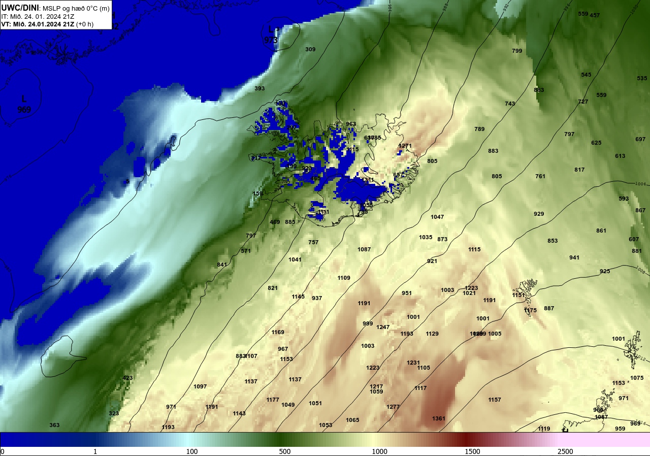Viewport: 650px width, 456px height.
Task: Click the 937 height value
Action: [317, 298]
